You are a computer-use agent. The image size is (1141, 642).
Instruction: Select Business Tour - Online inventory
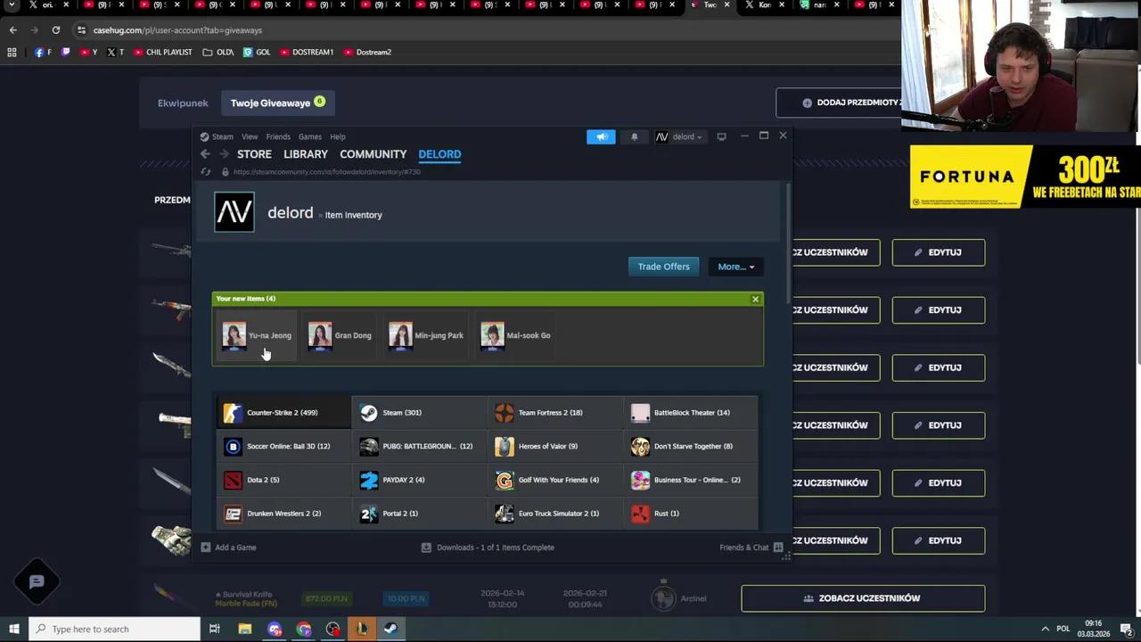[x=691, y=480]
